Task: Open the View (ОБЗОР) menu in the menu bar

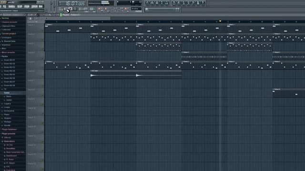Action: click(x=20, y=6)
